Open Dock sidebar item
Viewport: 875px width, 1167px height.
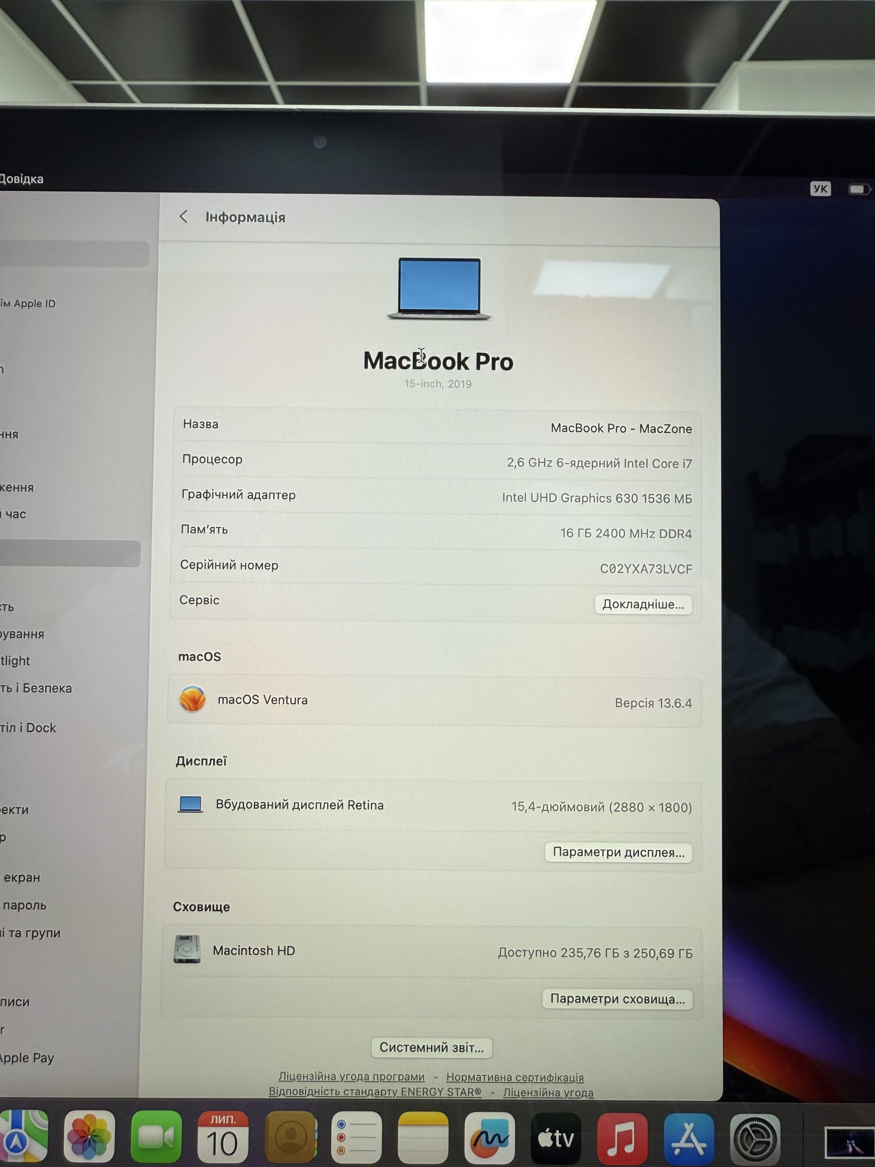click(x=28, y=728)
